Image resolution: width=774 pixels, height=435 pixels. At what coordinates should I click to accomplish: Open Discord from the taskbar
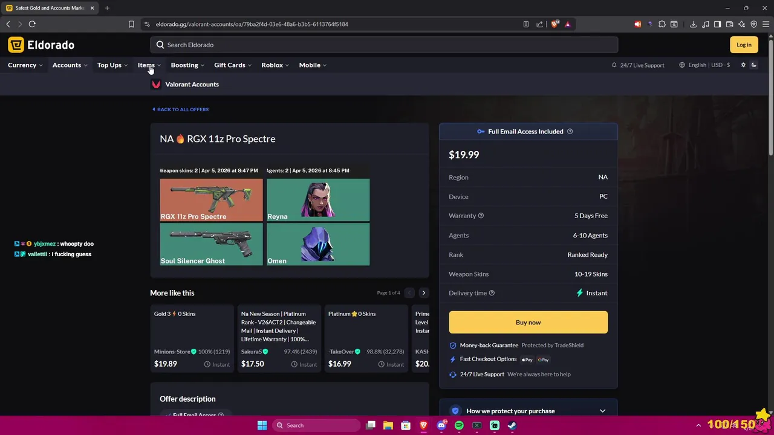(x=441, y=425)
